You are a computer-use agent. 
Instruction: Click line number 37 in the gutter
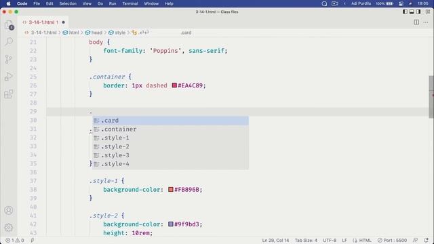pos(33,181)
